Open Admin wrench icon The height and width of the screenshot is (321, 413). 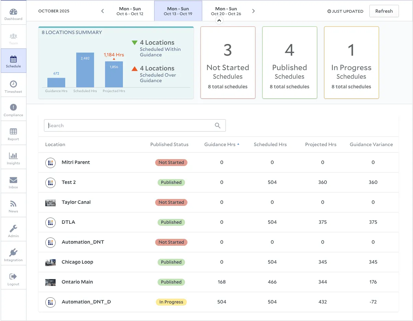13,229
